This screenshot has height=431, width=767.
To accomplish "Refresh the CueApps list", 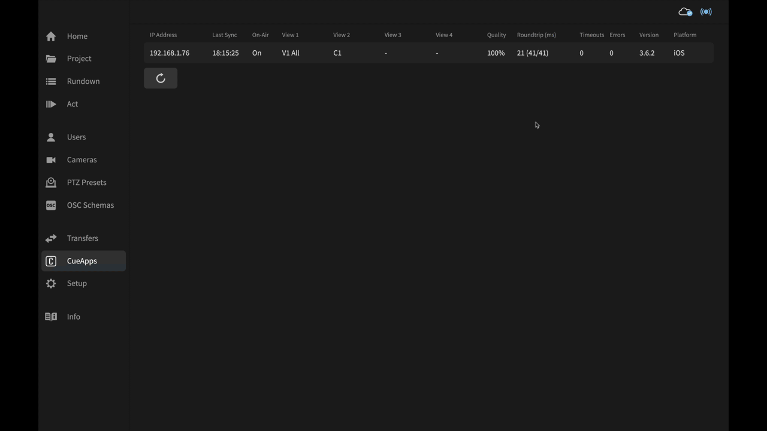I will click(161, 78).
